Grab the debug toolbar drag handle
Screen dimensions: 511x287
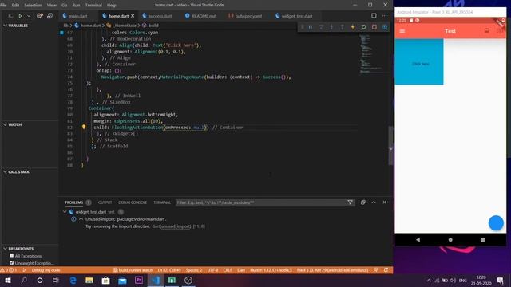tap(302, 27)
